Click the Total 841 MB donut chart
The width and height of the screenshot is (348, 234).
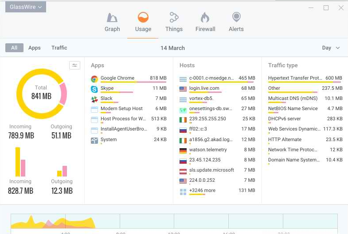tap(42, 94)
